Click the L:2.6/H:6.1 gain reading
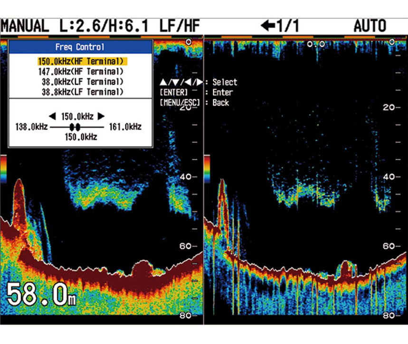This screenshot has width=408, height=344. point(104,26)
